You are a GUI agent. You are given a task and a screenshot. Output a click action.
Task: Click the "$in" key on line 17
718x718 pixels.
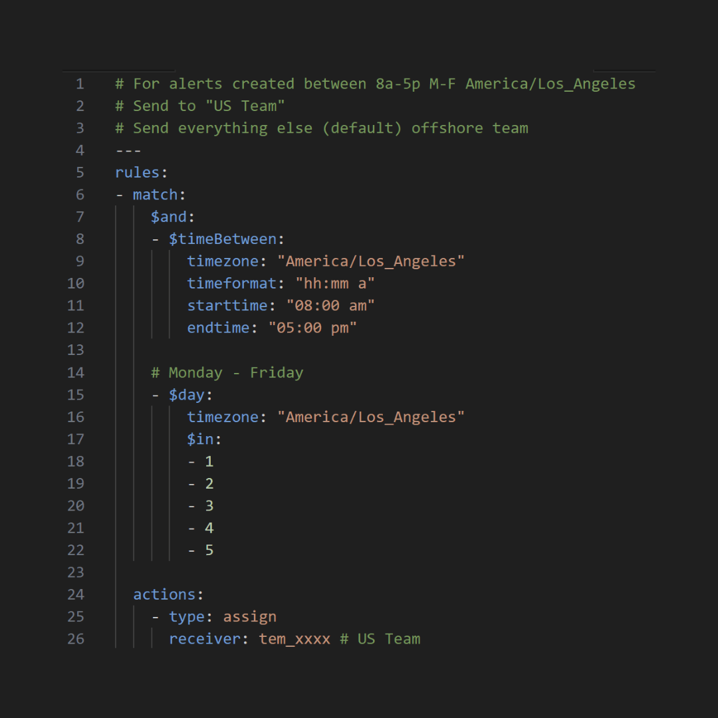click(x=200, y=439)
